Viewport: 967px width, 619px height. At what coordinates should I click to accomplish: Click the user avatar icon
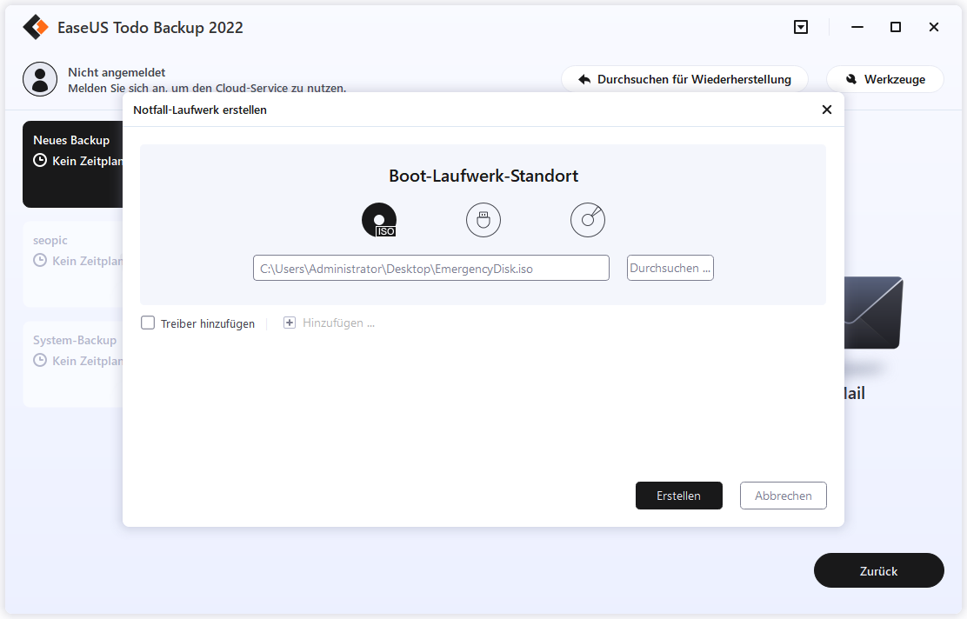tap(40, 79)
